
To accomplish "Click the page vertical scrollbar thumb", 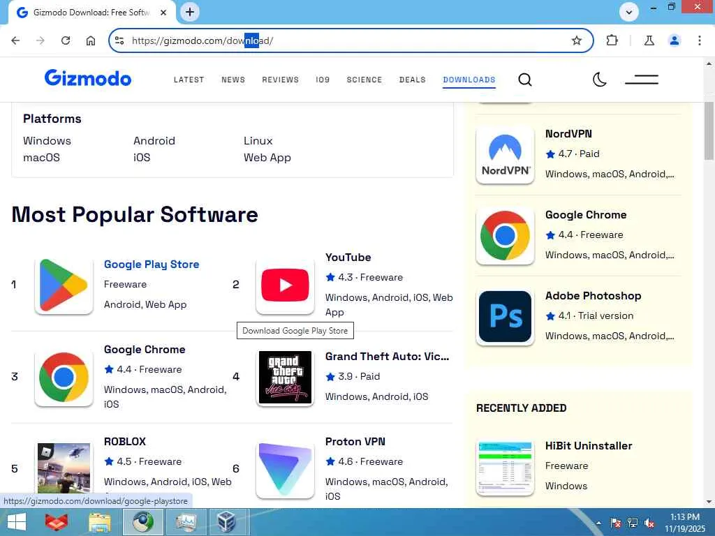I will point(709,131).
